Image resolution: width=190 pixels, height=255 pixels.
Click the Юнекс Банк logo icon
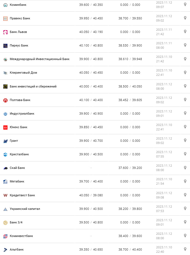5,127
